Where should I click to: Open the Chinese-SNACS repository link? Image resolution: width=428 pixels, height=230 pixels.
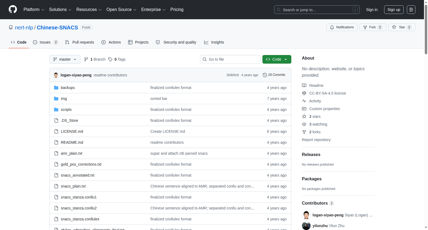[58, 28]
